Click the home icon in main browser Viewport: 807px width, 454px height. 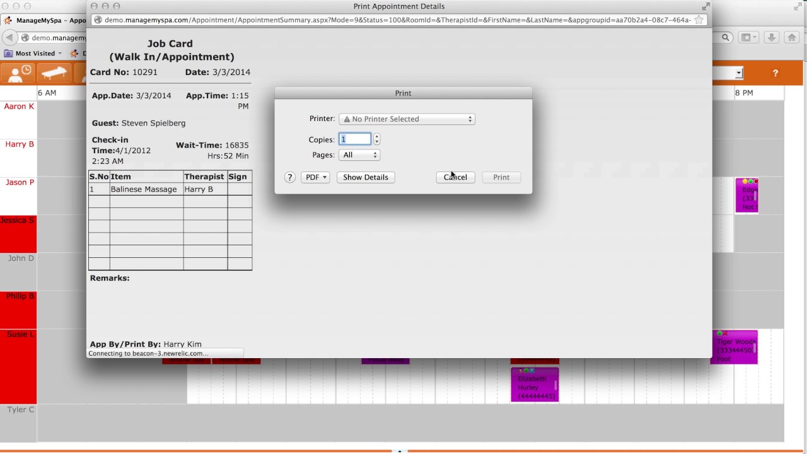click(792, 38)
